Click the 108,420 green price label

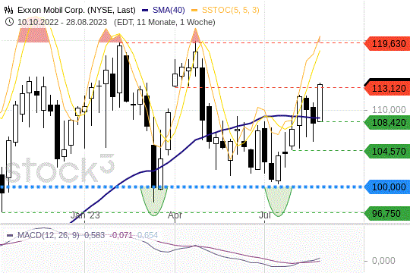pos(387,122)
